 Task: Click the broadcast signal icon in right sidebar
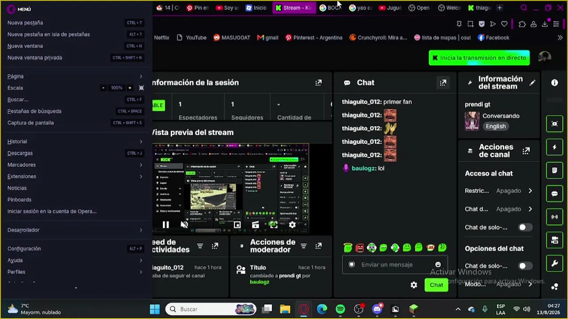(554, 217)
